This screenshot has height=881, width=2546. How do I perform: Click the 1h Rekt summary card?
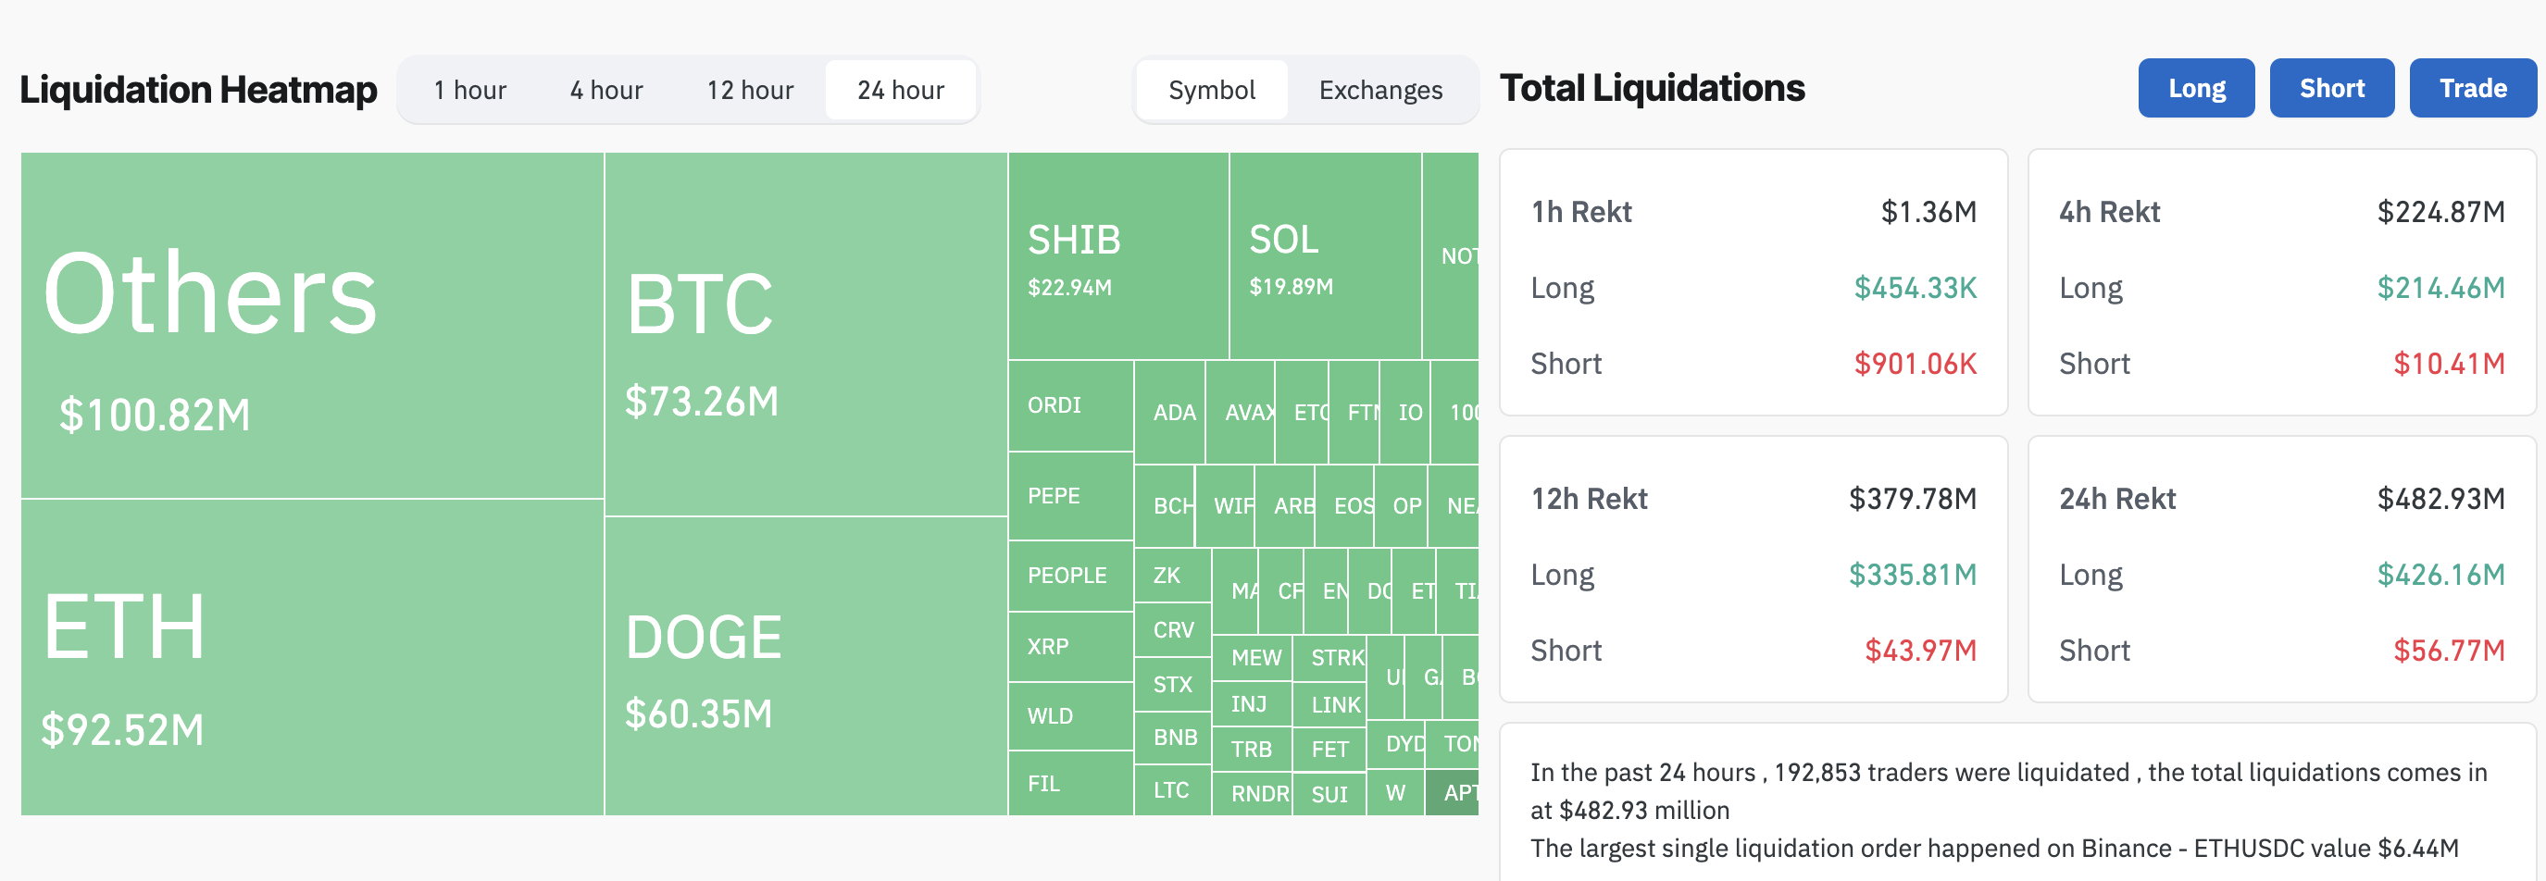(x=1753, y=282)
